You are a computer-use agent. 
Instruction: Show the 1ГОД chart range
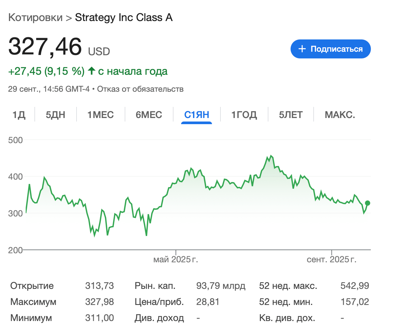coord(244,115)
